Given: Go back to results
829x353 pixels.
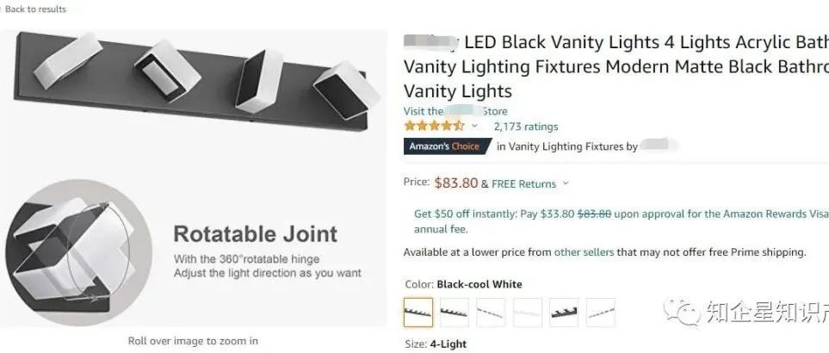Looking at the screenshot, I should click(x=34, y=9).
